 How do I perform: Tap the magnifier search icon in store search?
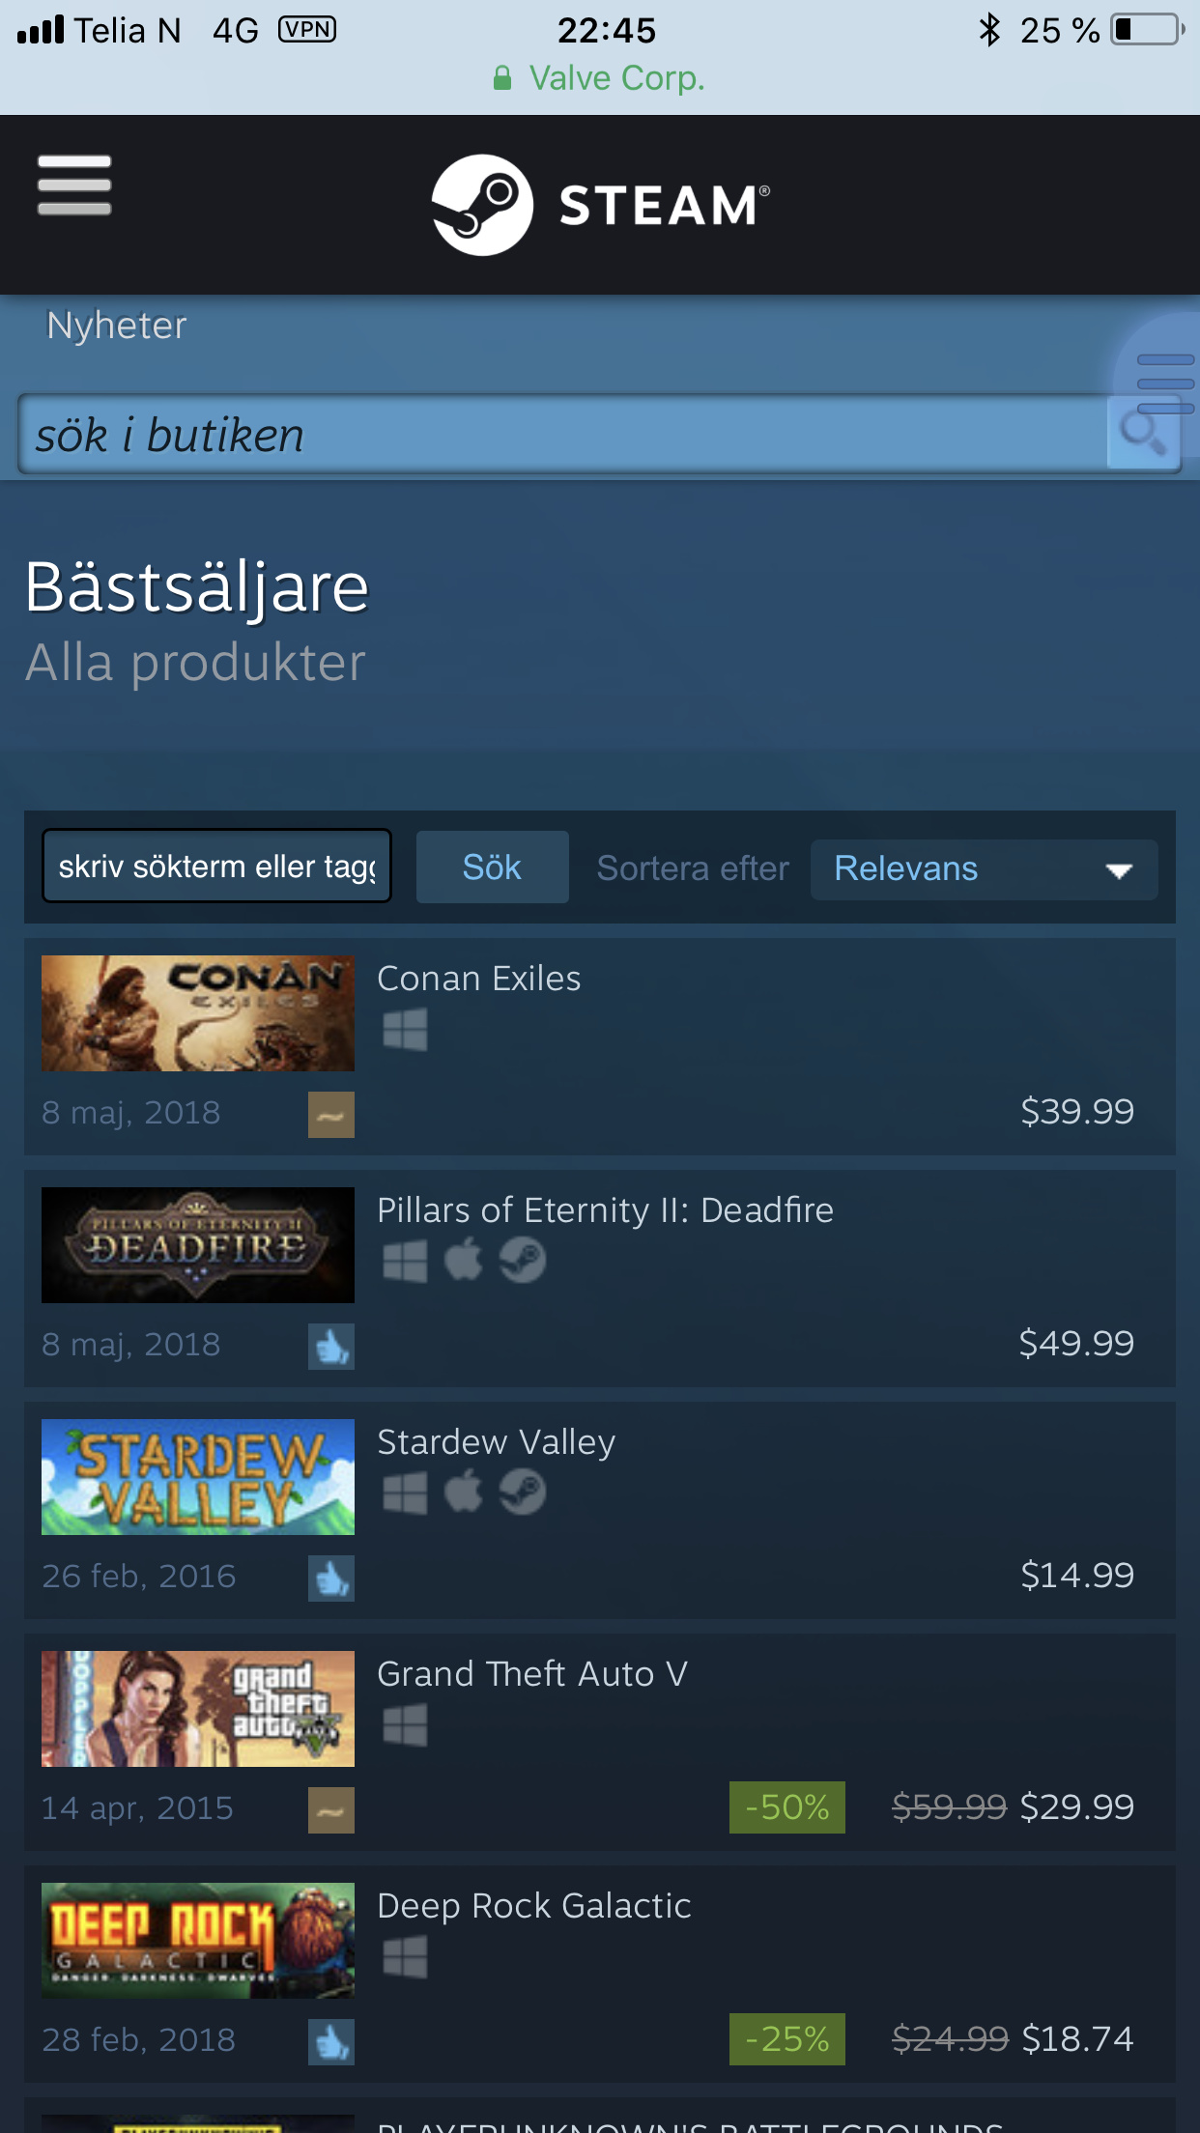click(1143, 433)
